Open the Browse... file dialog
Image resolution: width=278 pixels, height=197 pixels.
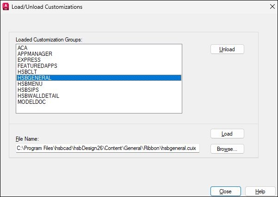click(227, 149)
